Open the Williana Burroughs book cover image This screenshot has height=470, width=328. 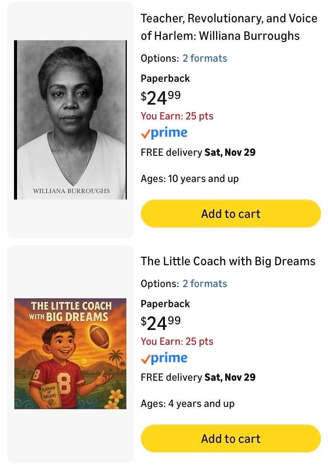coord(70,120)
